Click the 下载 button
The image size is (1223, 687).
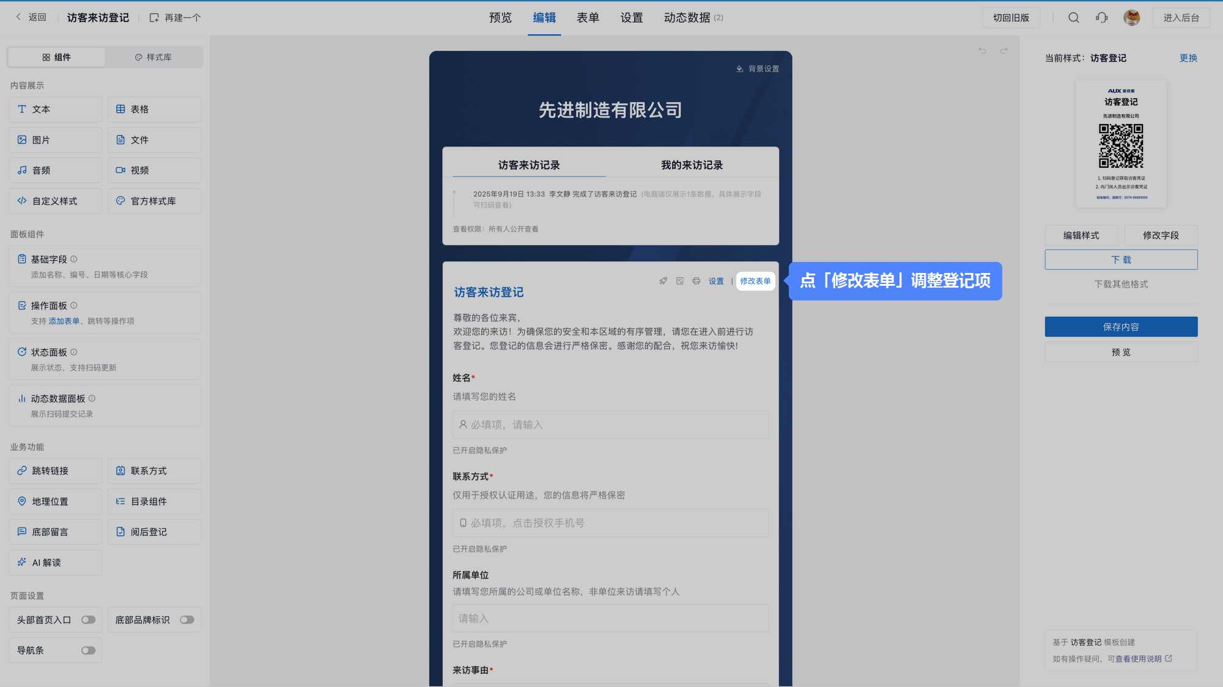[x=1121, y=260]
